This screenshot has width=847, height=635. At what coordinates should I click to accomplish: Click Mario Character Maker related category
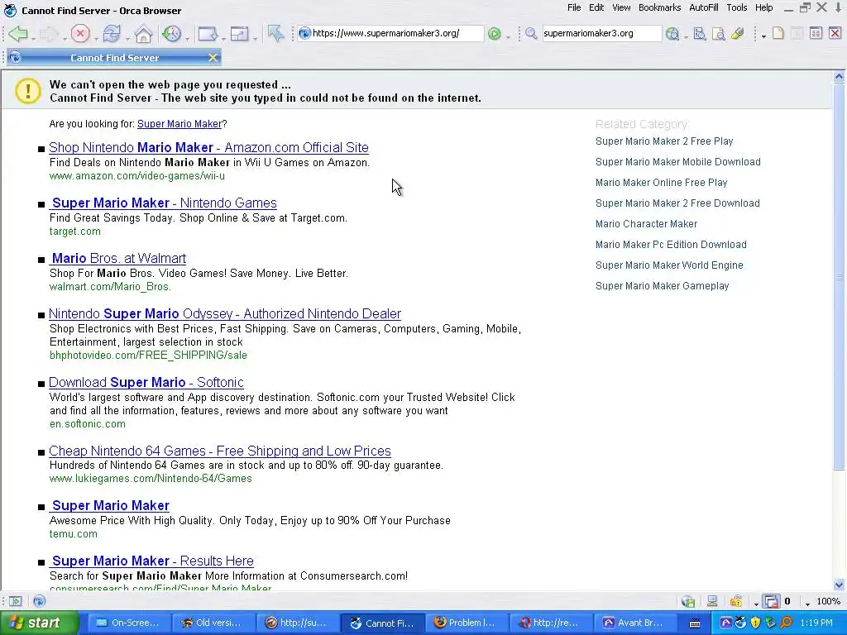point(646,224)
